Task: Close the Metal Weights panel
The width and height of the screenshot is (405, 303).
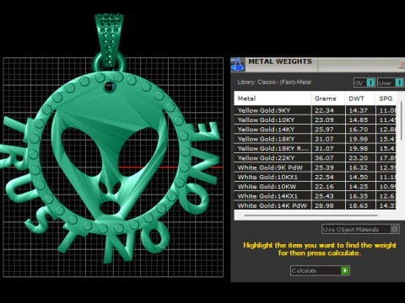Action: (402, 65)
